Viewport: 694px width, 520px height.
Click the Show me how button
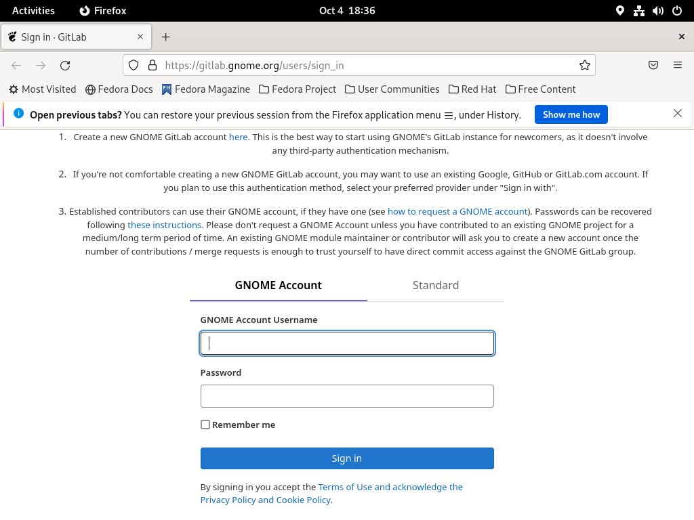[571, 114]
